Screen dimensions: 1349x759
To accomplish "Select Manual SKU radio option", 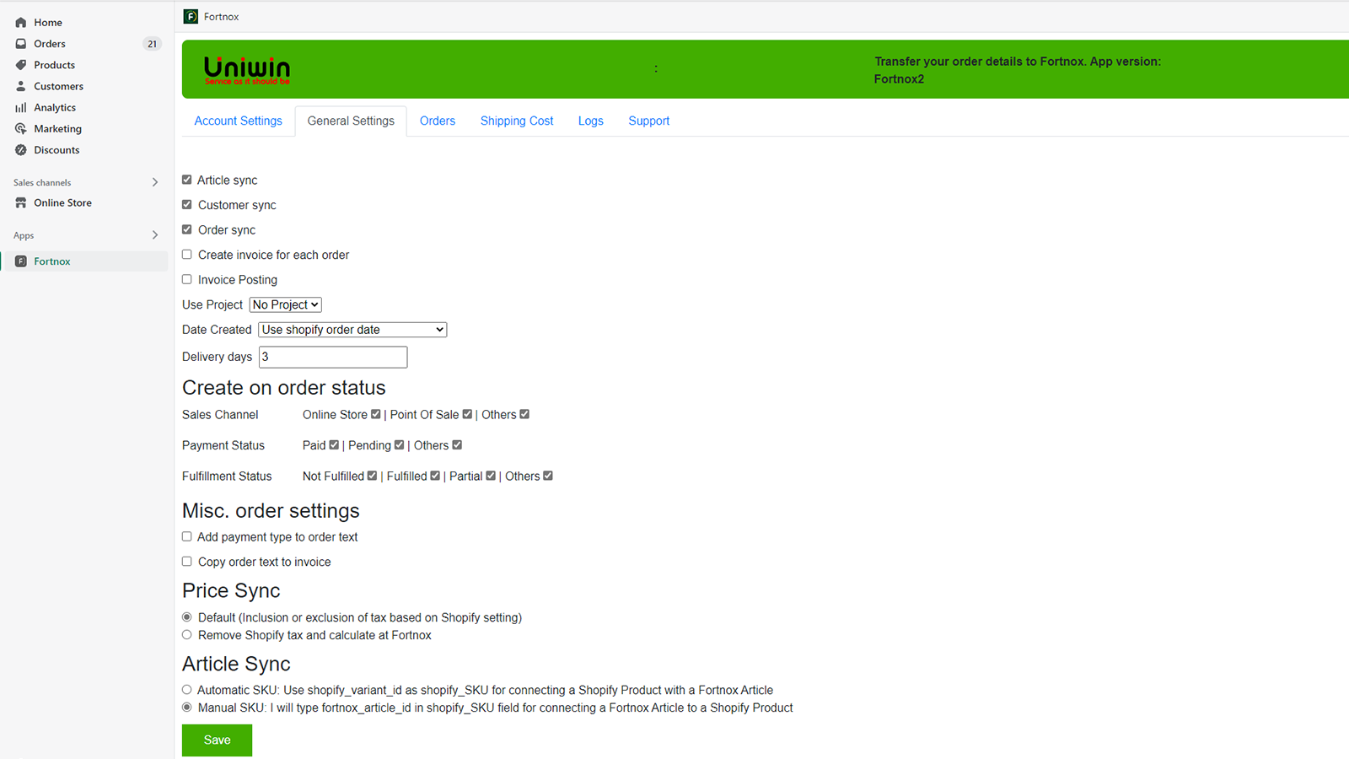I will tap(187, 708).
